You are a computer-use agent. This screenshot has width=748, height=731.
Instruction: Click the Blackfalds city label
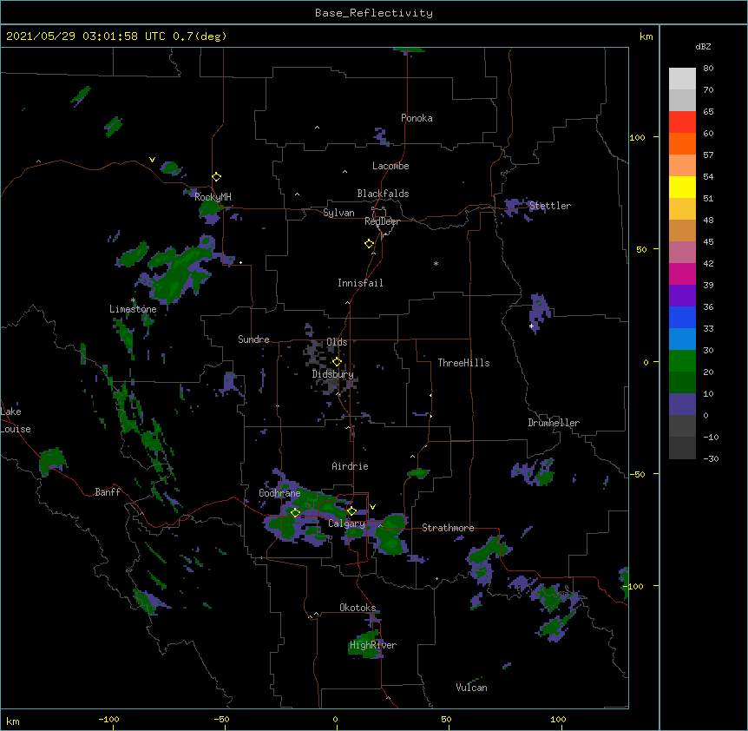click(x=383, y=194)
